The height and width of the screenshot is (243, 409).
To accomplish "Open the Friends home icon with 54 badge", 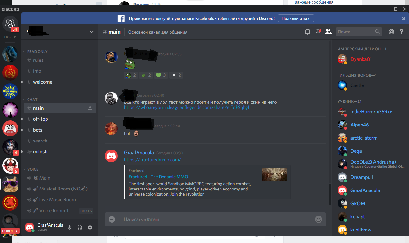I will [x=10, y=24].
